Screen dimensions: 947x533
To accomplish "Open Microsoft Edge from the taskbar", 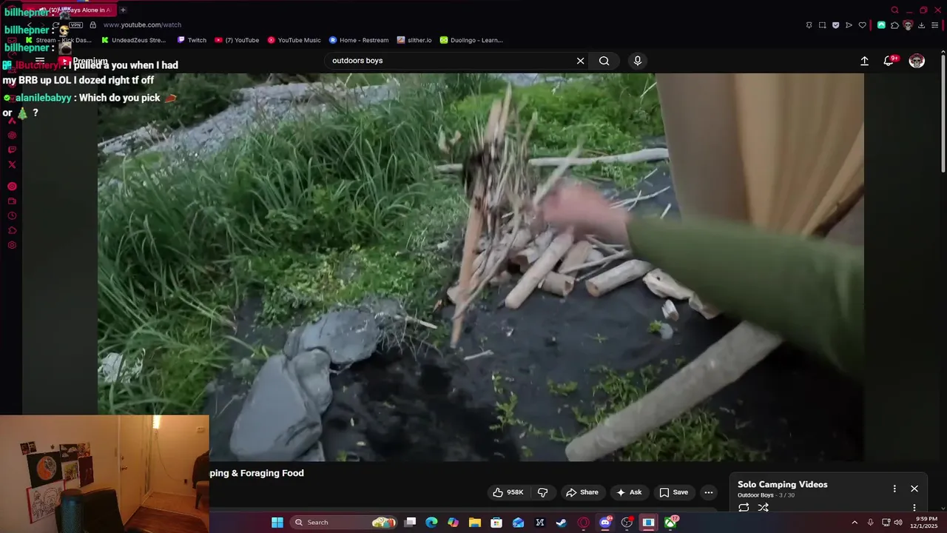I will tap(431, 523).
